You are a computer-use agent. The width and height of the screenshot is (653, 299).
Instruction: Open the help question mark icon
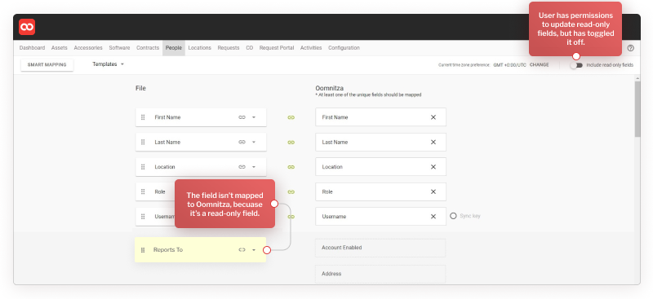click(630, 48)
